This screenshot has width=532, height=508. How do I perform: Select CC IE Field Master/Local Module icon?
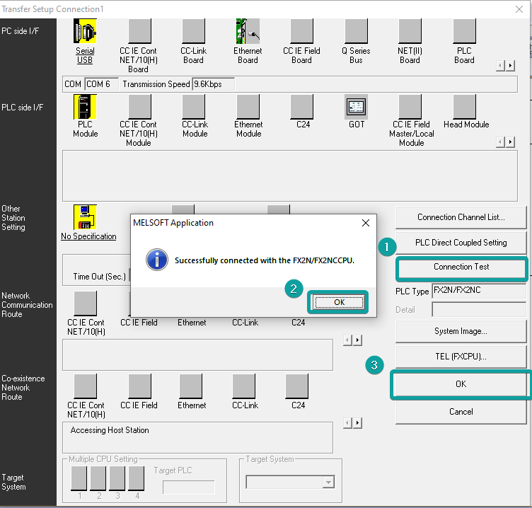[x=410, y=107]
